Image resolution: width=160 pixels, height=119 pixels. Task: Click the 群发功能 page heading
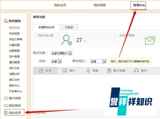pyautogui.click(x=39, y=17)
